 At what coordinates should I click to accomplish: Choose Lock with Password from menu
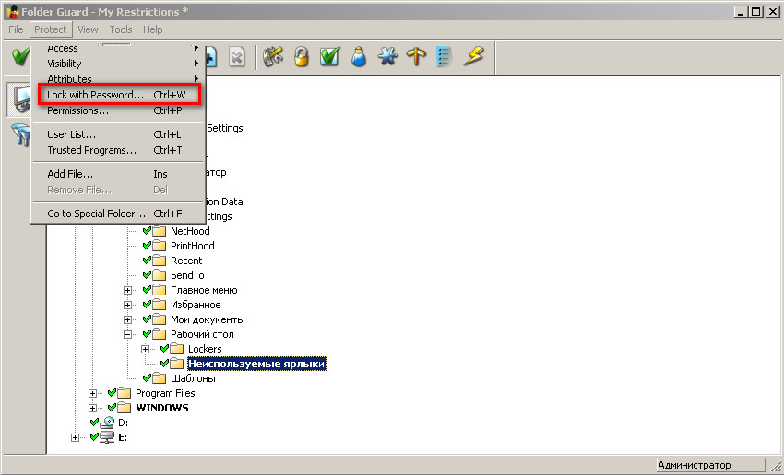click(x=96, y=95)
